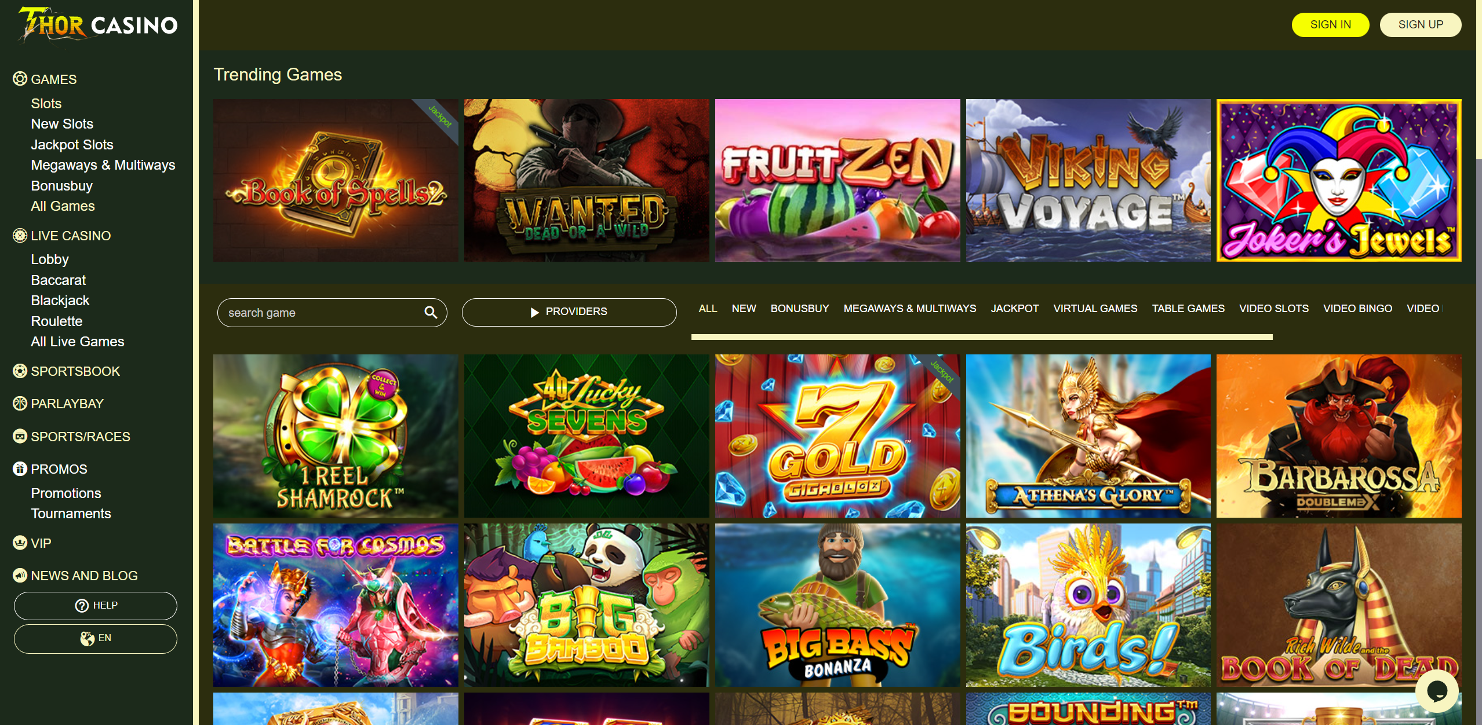Click the Promos gift box icon
The image size is (1482, 725).
(x=20, y=469)
